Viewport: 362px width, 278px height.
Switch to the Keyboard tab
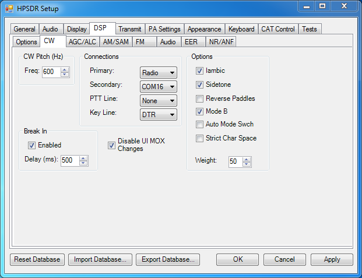coord(241,29)
